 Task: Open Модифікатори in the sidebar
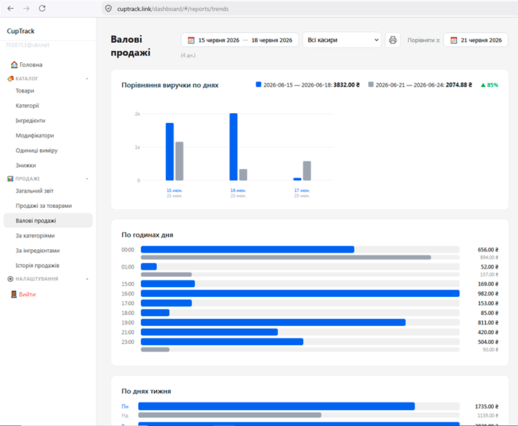tap(35, 135)
